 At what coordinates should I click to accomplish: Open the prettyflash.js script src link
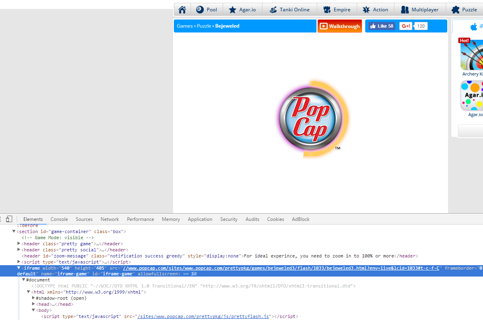pos(203,316)
